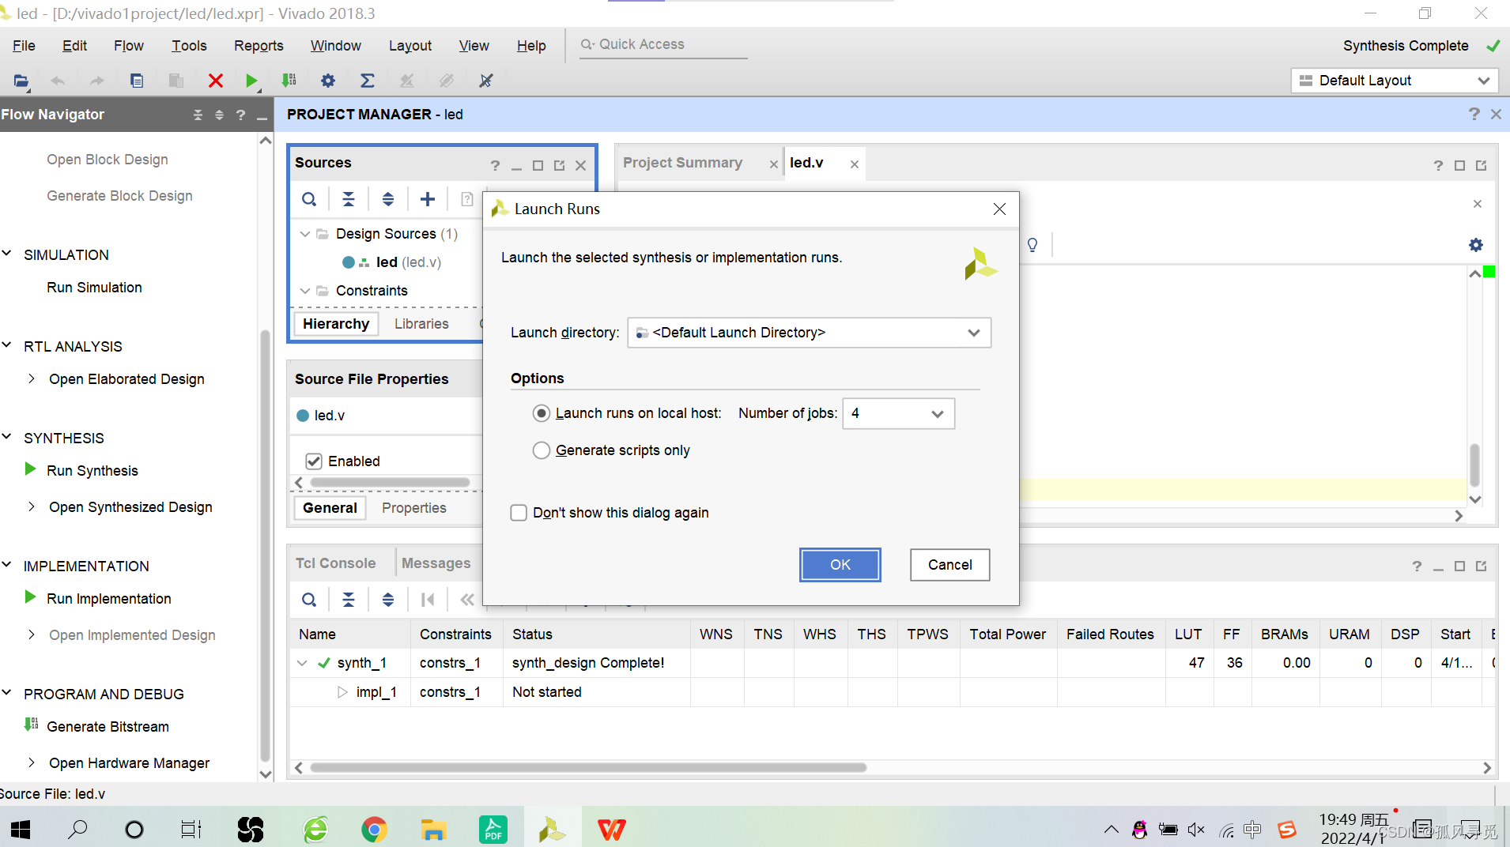Click Cancel in Launch Runs dialog
The image size is (1510, 847).
pyautogui.click(x=950, y=565)
